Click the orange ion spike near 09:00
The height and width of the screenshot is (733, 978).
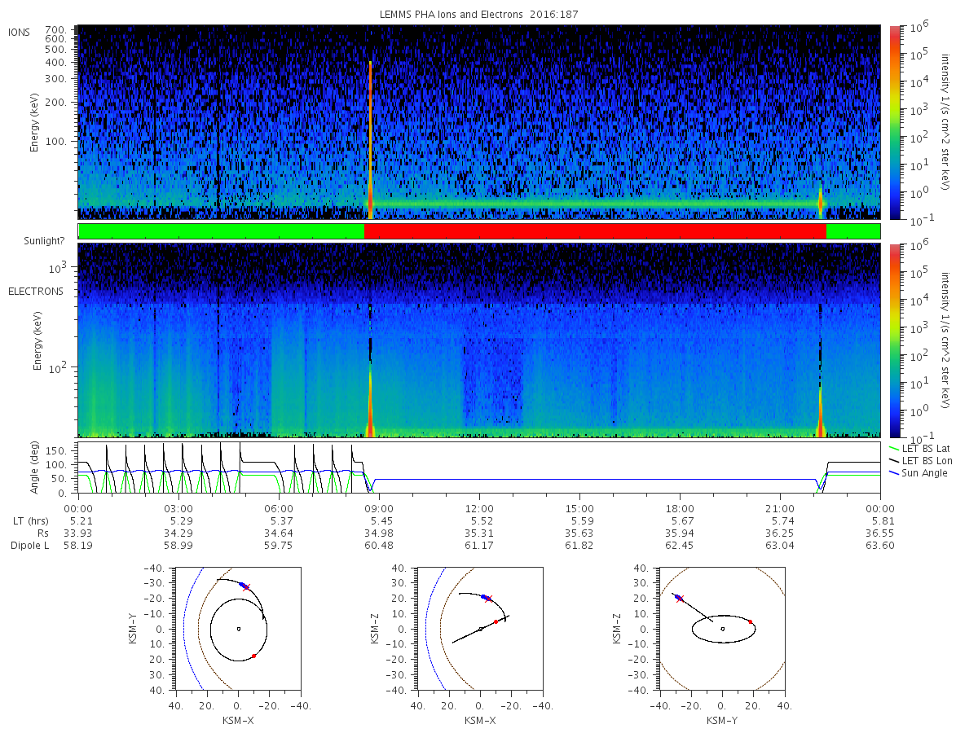point(370,140)
